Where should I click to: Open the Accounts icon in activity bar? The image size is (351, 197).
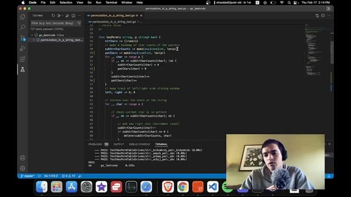tap(22, 158)
